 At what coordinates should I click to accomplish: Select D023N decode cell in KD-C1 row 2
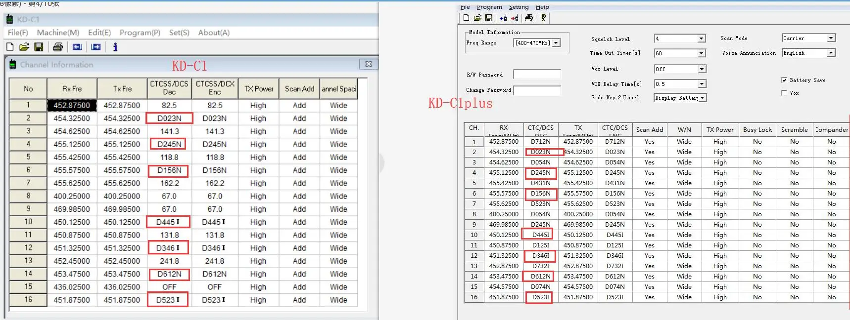click(x=169, y=119)
